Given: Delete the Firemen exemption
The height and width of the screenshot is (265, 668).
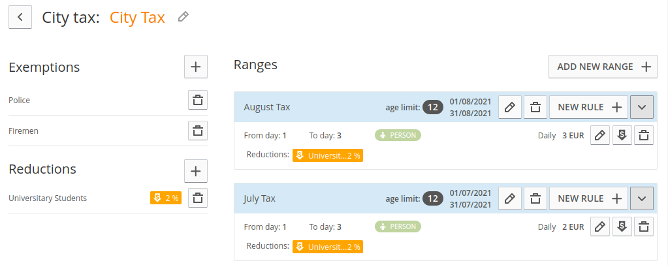Looking at the screenshot, I should (198, 131).
